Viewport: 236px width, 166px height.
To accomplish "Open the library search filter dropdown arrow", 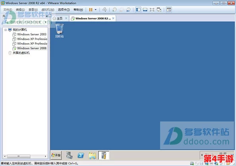I will (45, 22).
